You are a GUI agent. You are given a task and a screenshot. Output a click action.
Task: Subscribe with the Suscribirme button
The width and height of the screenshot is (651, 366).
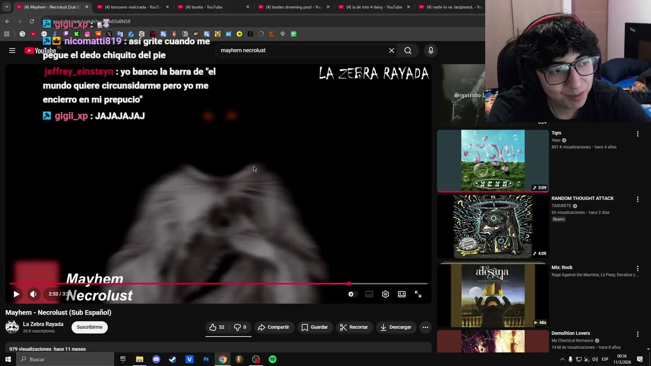[90, 327]
